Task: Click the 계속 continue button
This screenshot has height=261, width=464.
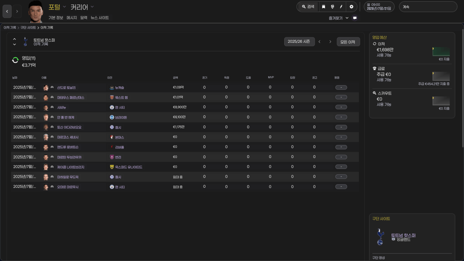Action: [428, 7]
